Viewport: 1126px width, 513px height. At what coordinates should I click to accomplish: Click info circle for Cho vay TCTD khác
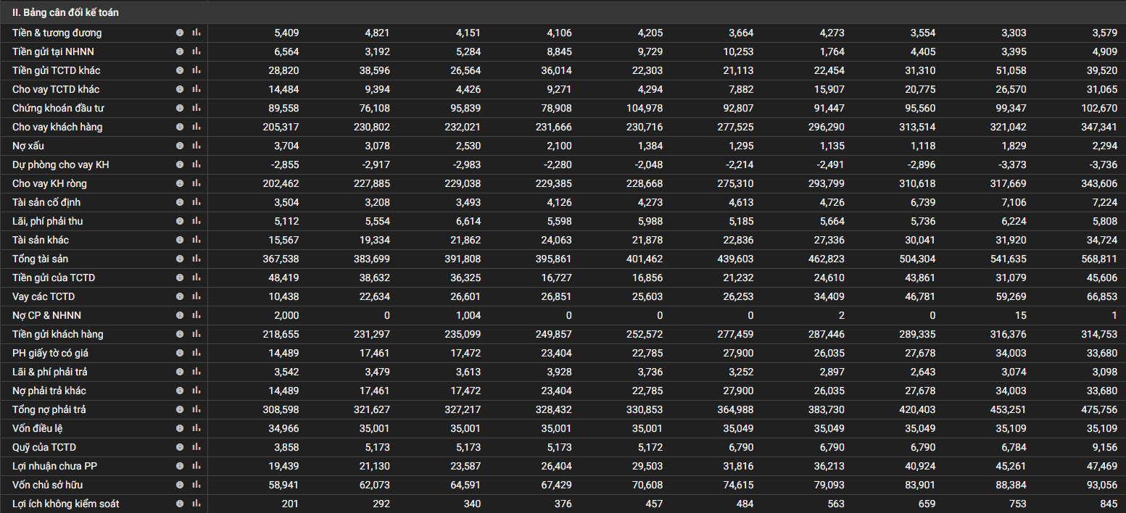tap(180, 89)
